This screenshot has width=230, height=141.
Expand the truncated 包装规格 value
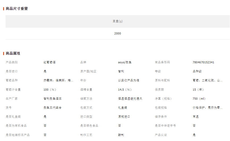click(207, 108)
